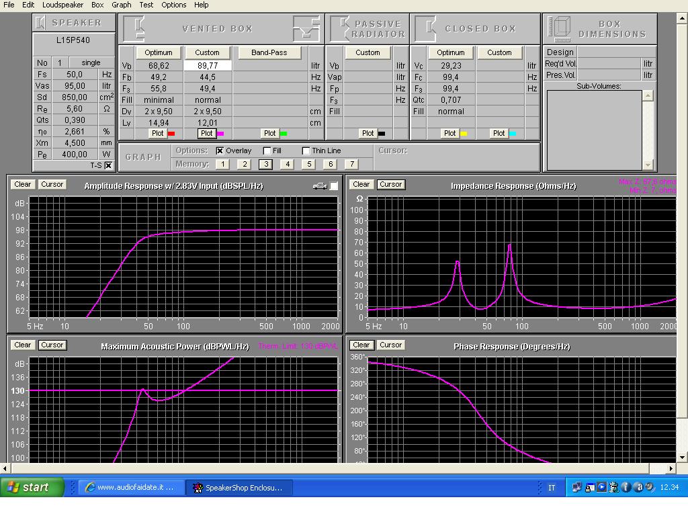Plot the magenta Vented Custom curve

tap(207, 134)
